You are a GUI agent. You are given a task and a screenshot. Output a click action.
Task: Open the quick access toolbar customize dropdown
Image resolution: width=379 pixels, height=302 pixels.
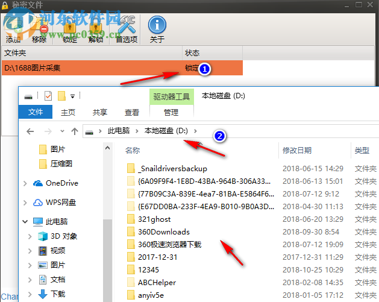[72, 96]
